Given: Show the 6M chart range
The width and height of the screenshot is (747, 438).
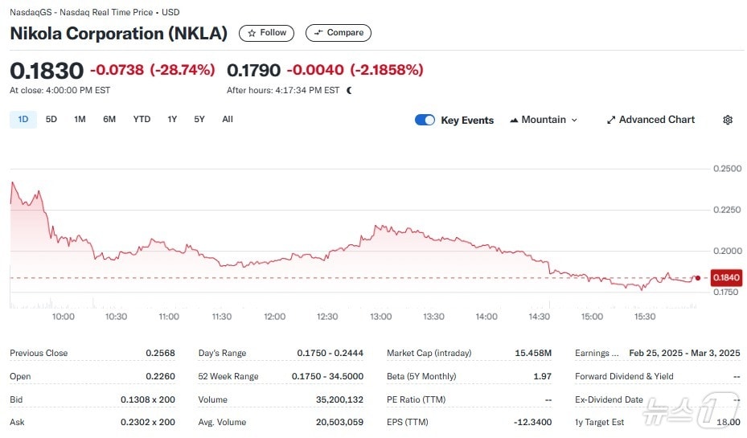Looking at the screenshot, I should pyautogui.click(x=109, y=119).
